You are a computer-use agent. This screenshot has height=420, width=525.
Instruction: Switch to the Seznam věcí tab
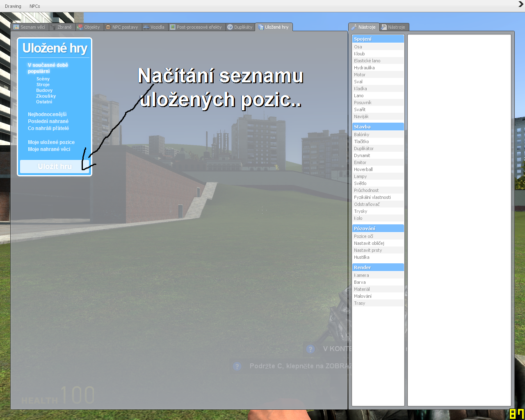click(x=30, y=27)
